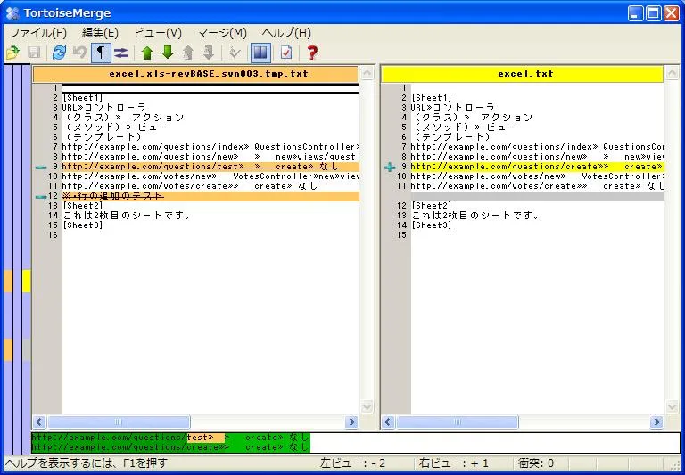The height and width of the screenshot is (475, 685).
Task: Click right pane horizontal scroll right arrow
Action: pos(656,422)
